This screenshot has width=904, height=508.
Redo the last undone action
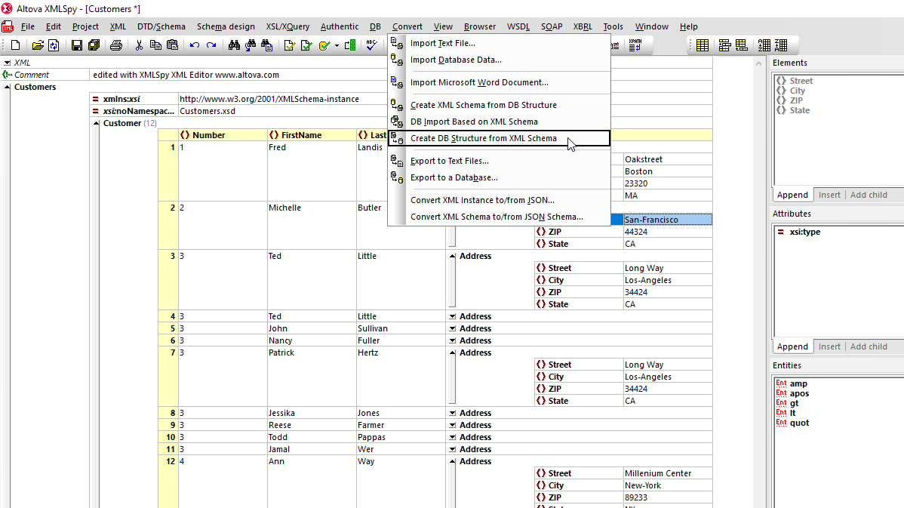[x=211, y=45]
